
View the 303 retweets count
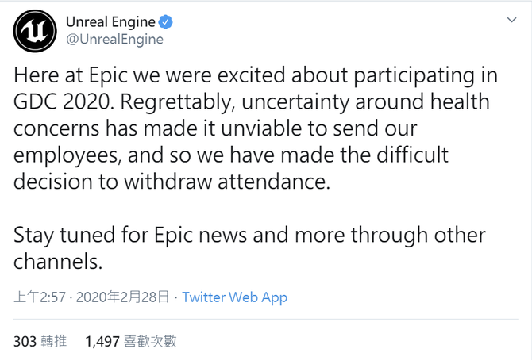pos(25,341)
